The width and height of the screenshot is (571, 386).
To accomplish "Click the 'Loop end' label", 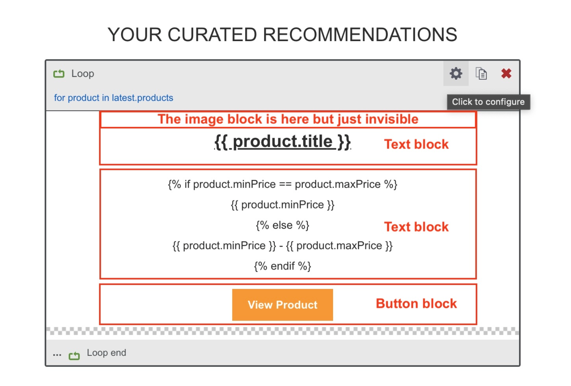I will click(106, 353).
